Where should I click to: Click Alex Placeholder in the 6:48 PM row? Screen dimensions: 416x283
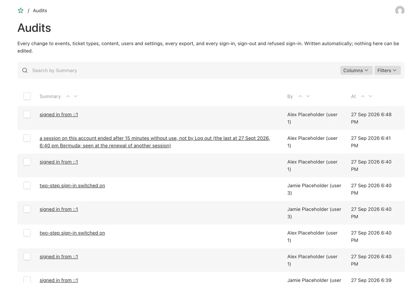coord(312,118)
